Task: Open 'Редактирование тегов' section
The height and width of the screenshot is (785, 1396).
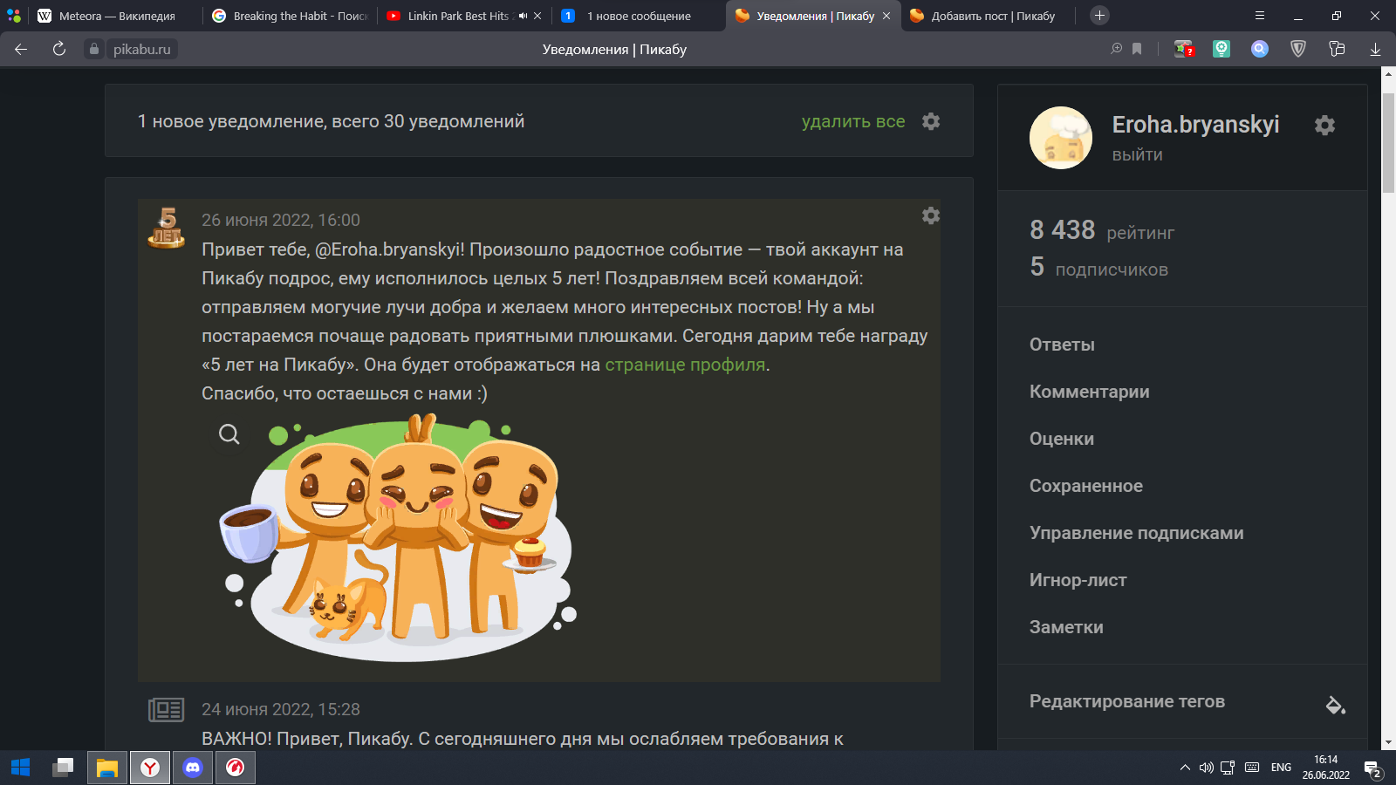Action: tap(1126, 701)
